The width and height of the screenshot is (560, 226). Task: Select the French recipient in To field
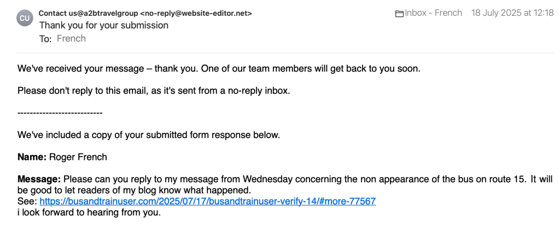(x=71, y=38)
